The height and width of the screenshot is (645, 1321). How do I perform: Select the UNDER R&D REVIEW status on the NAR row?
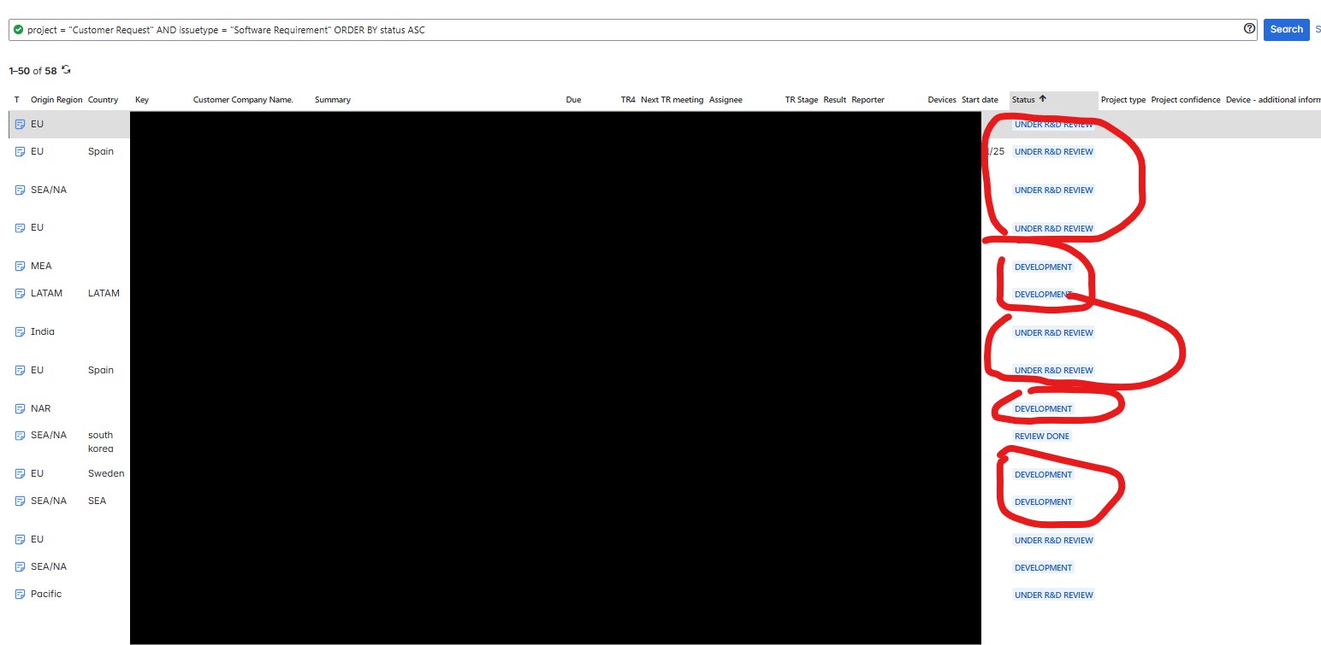1053,370
